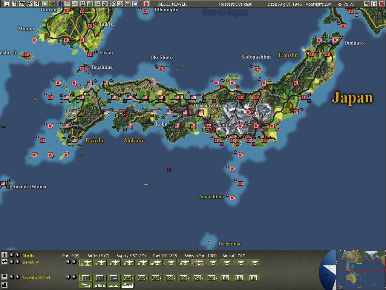Click the 'Aircraft: 747' value

[x=234, y=256]
